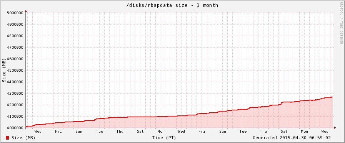Click the right arrow ending the x-axis
345x143 pixels.
(x=335, y=128)
